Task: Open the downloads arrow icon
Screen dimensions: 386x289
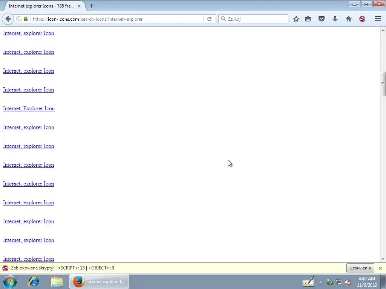Action: point(335,19)
